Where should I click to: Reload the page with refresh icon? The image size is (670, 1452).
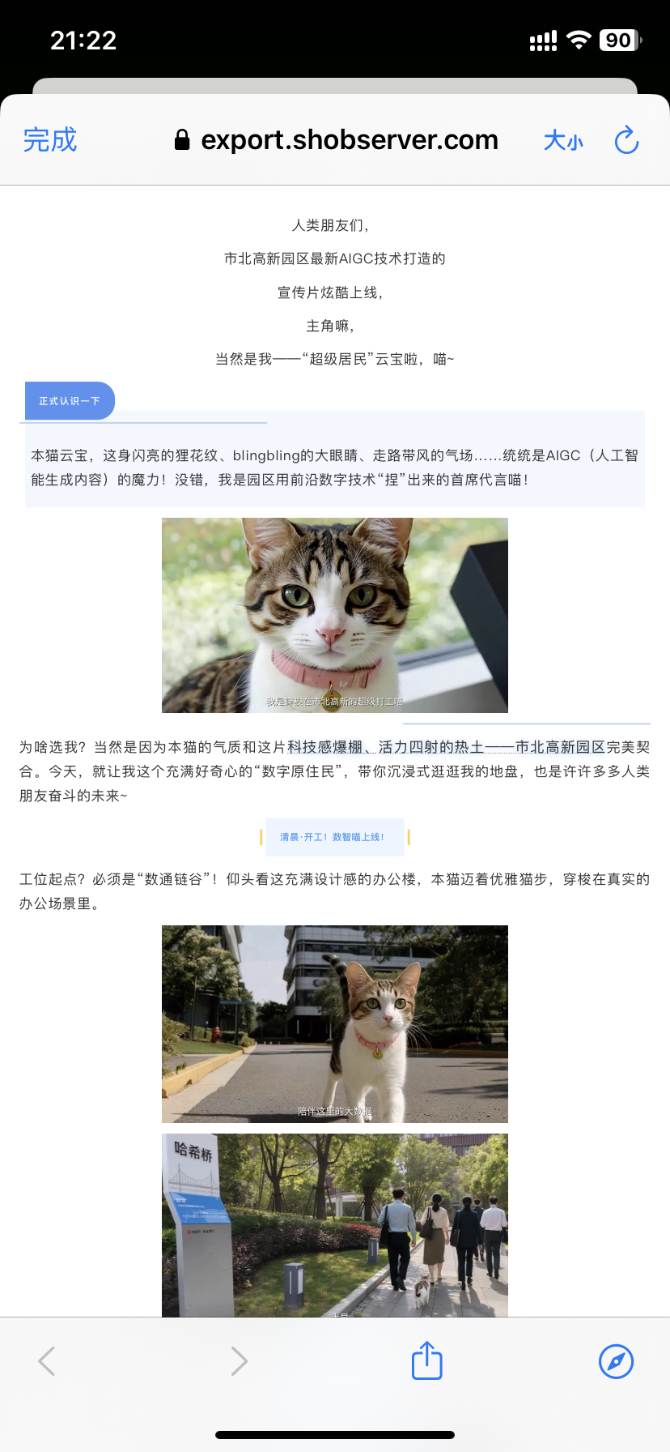tap(627, 140)
